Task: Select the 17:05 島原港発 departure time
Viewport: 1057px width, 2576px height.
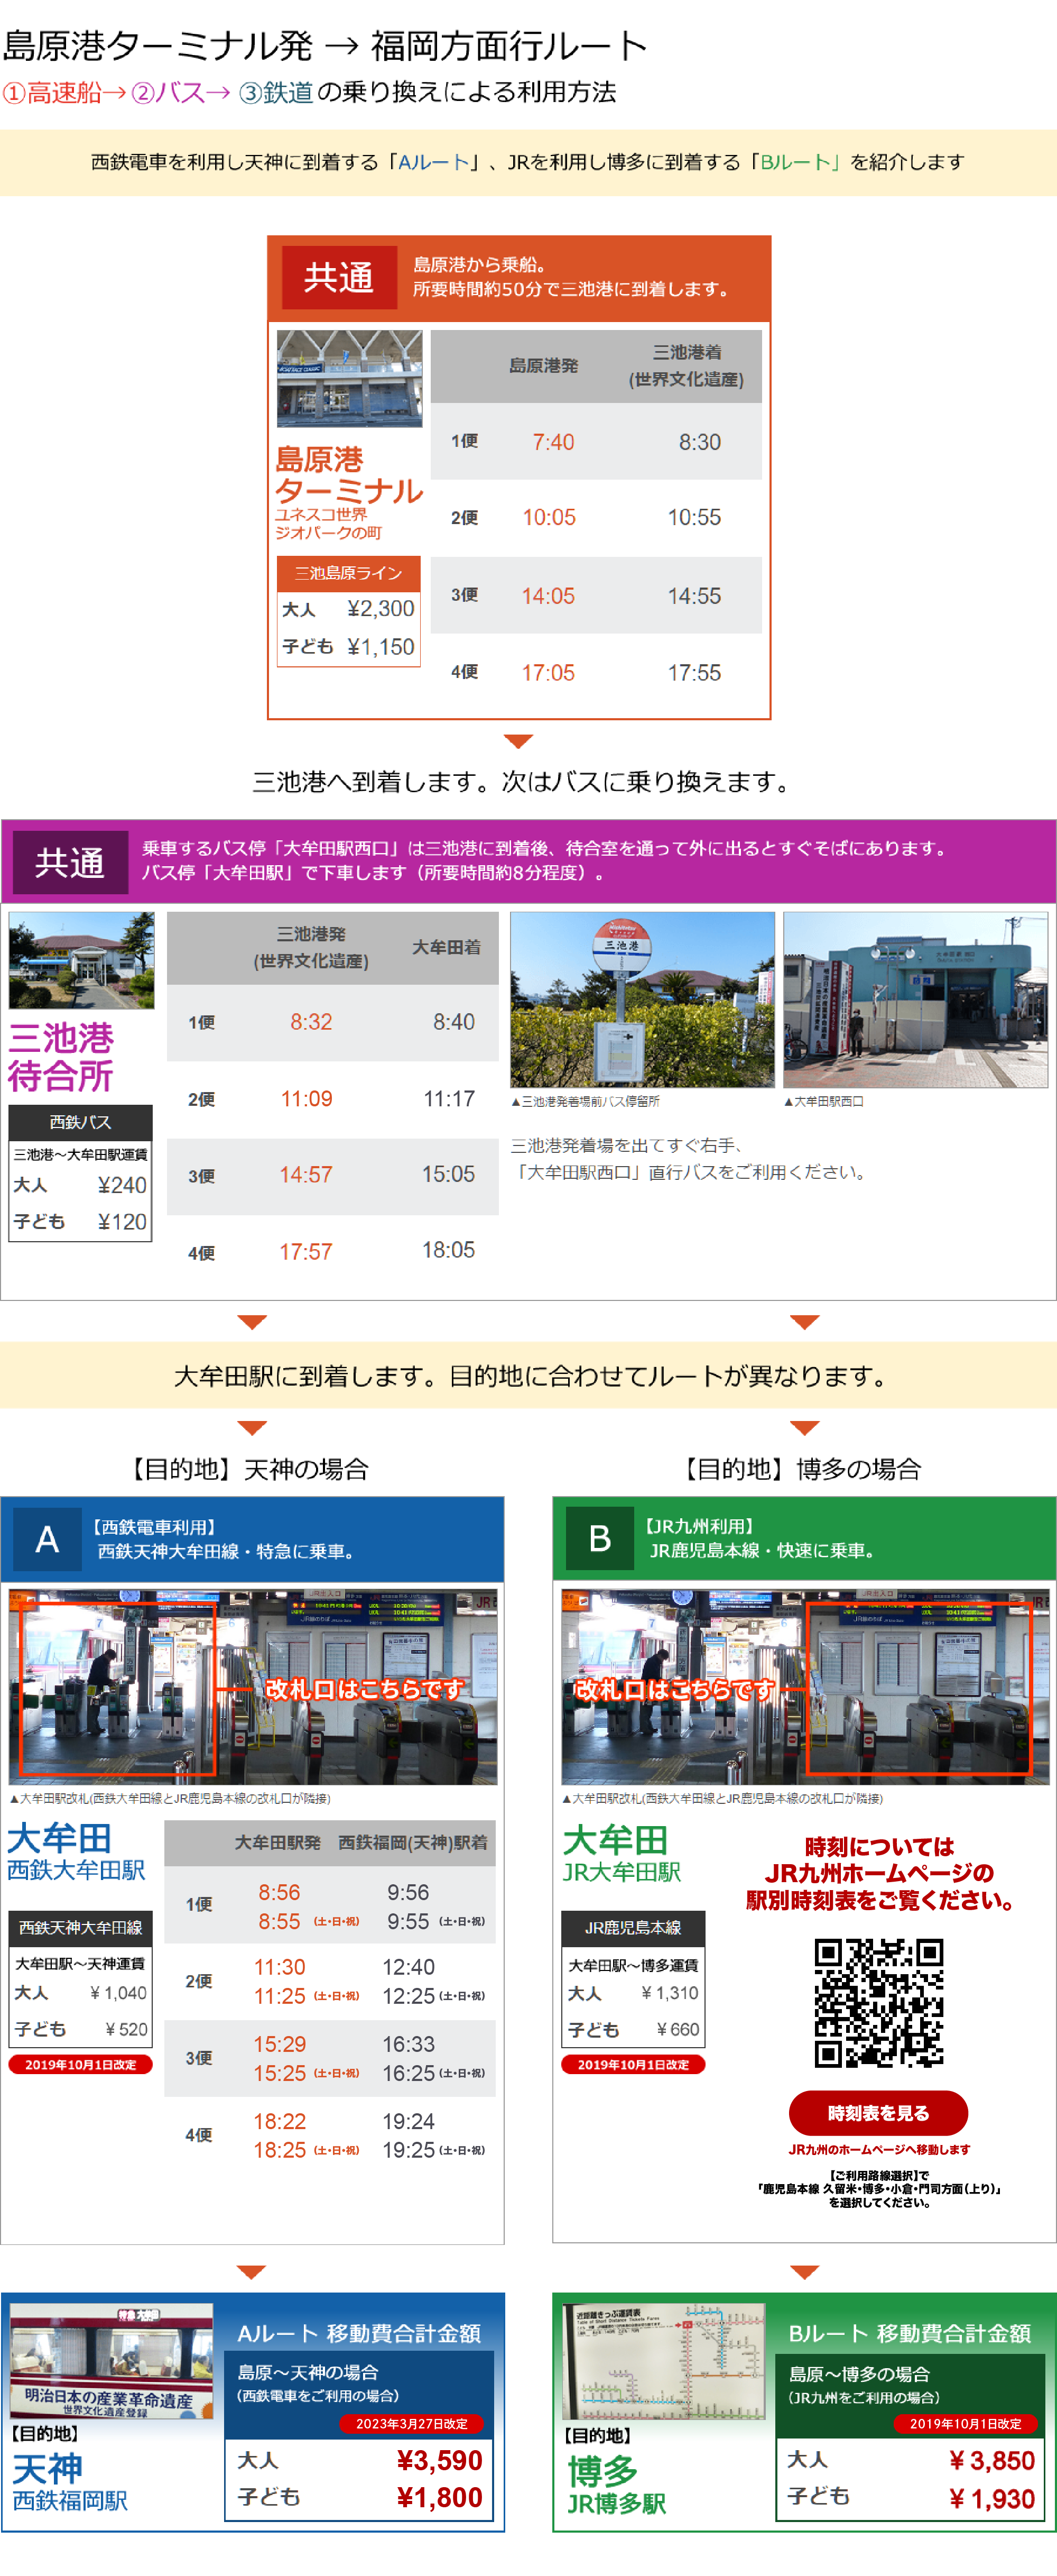Action: 548,673
